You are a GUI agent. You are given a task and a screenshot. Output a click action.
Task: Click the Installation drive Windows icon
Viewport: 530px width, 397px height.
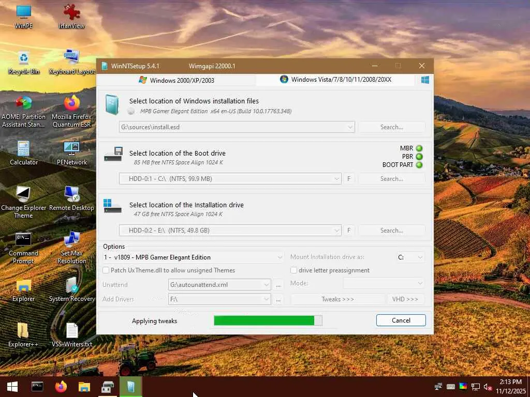click(x=112, y=206)
